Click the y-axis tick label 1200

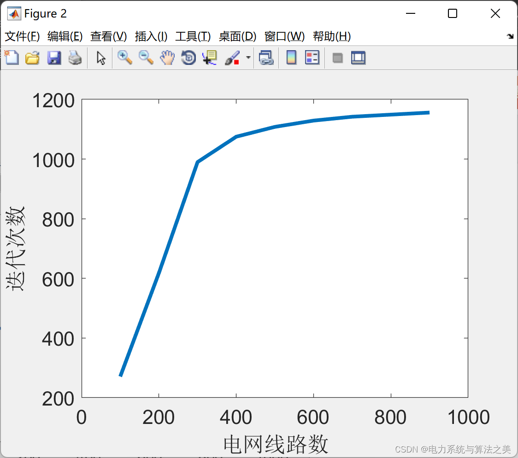(53, 101)
